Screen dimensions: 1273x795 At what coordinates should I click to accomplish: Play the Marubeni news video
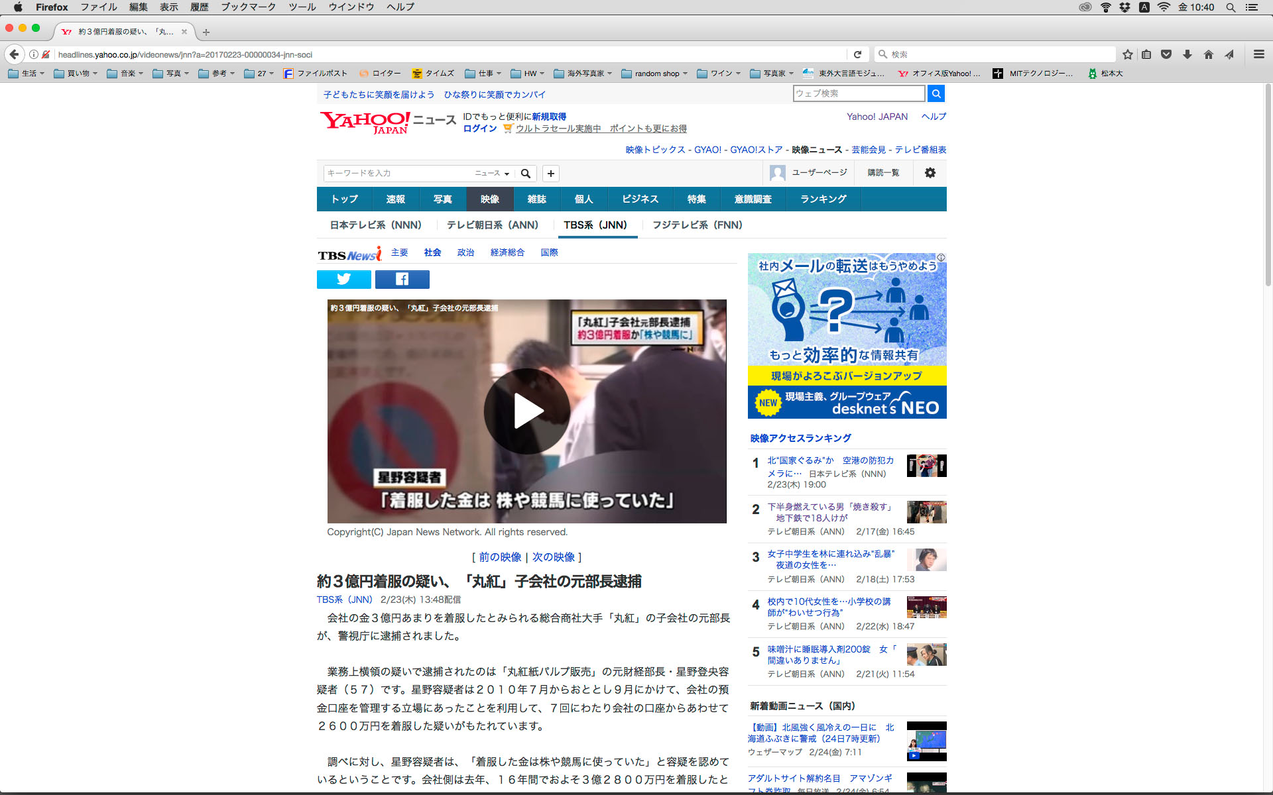tap(526, 411)
